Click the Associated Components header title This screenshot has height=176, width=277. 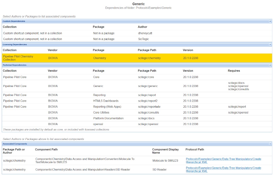tap(15, 144)
